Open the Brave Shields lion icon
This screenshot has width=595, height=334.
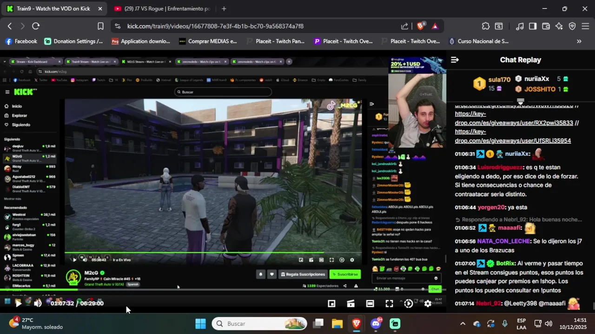pos(421,26)
